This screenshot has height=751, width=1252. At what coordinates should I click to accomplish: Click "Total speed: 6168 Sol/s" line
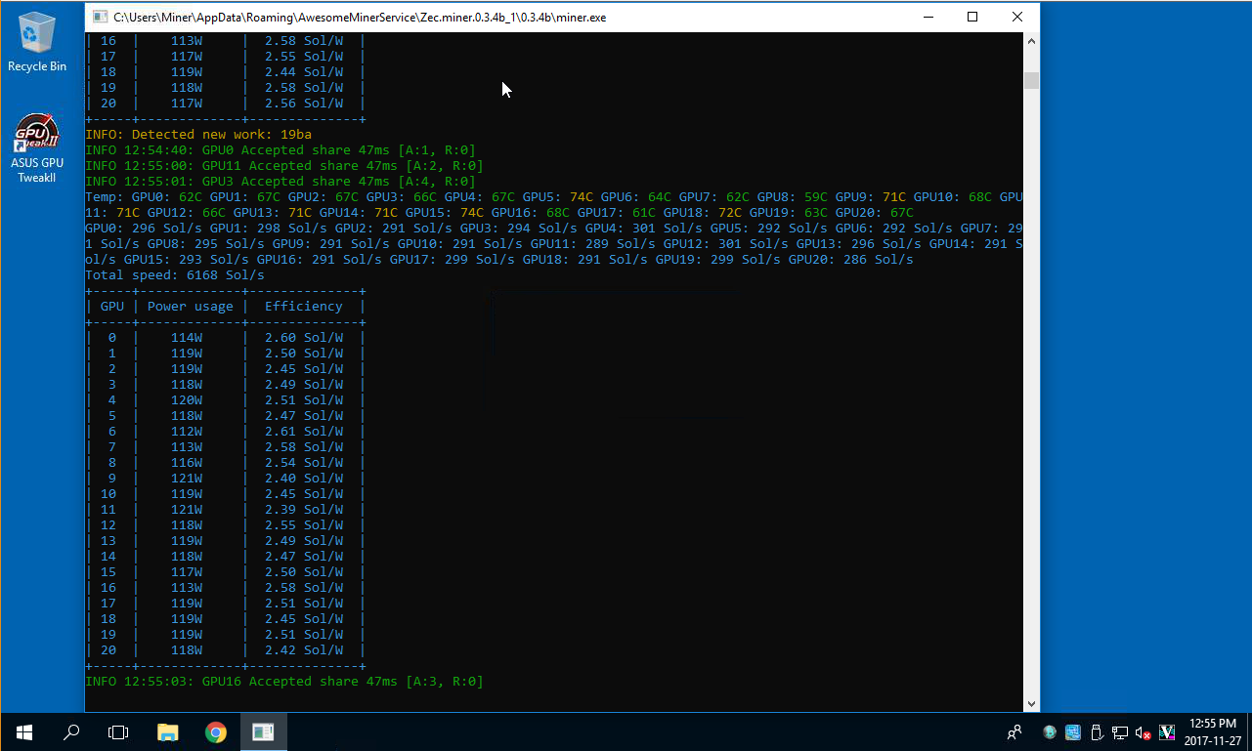[x=175, y=274]
